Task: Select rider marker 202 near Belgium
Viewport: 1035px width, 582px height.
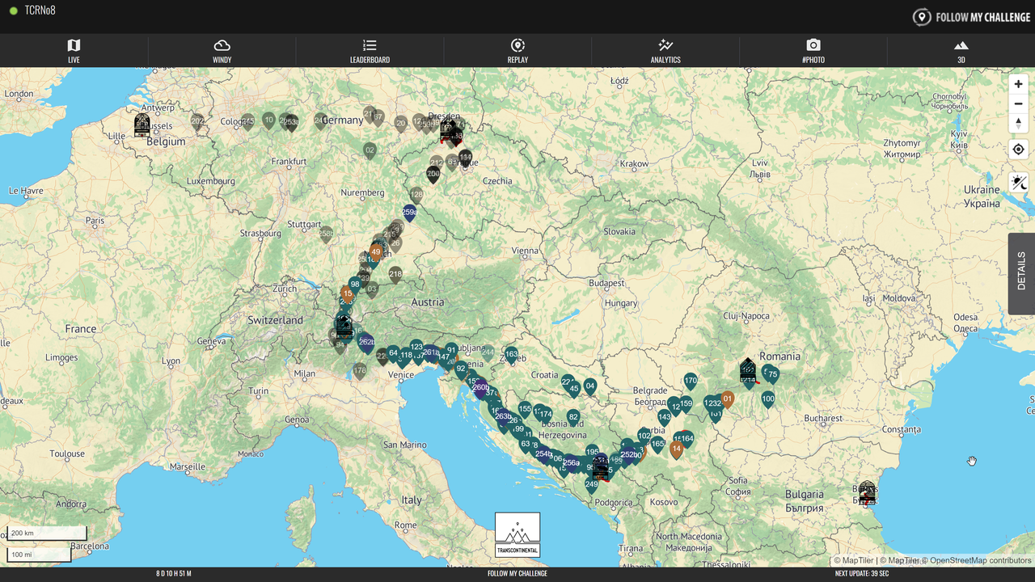Action: pos(197,122)
